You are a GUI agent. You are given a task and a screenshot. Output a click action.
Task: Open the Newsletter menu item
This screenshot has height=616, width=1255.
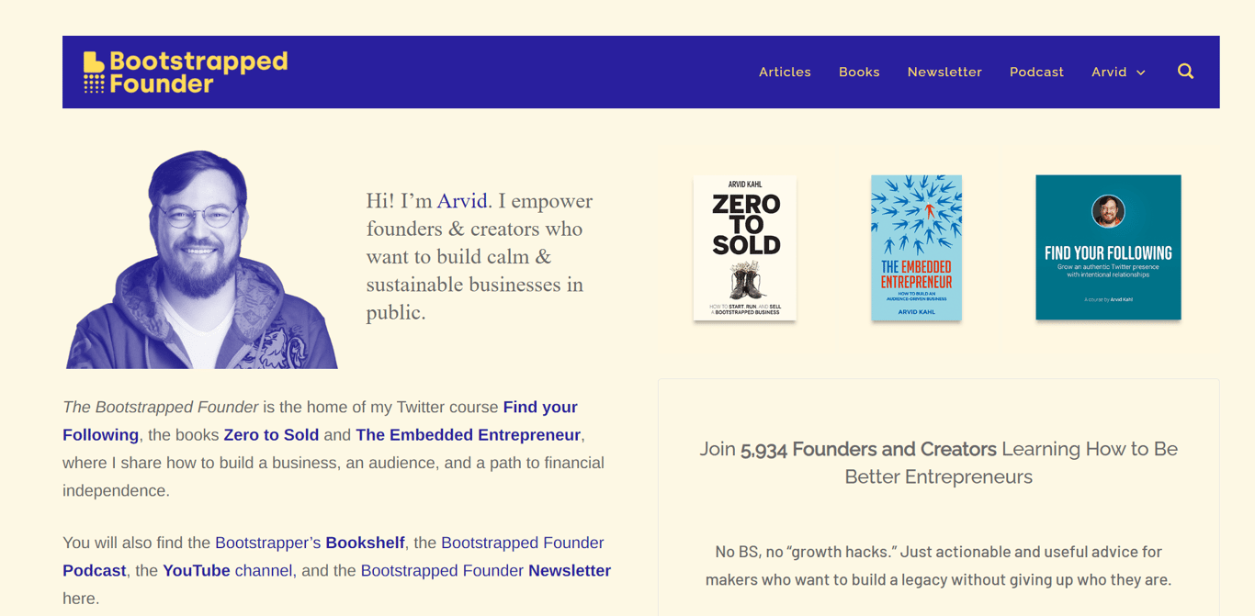tap(944, 72)
